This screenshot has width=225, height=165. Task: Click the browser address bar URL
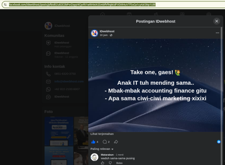coord(82,4)
